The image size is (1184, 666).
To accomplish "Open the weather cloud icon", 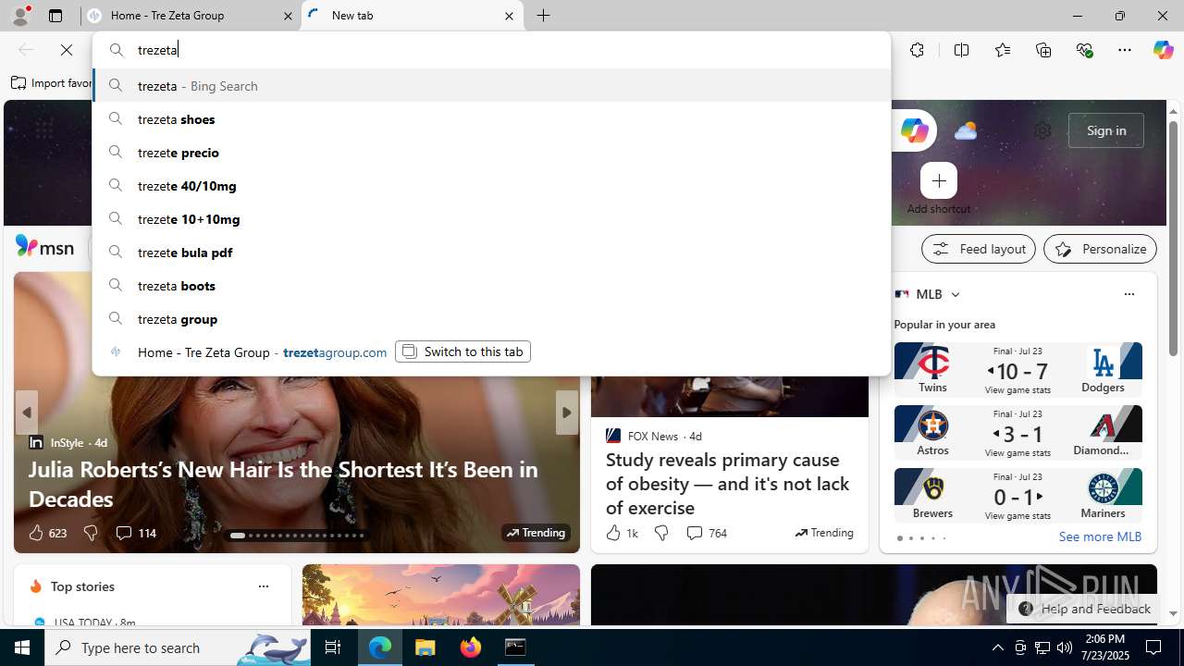I will pos(965,130).
